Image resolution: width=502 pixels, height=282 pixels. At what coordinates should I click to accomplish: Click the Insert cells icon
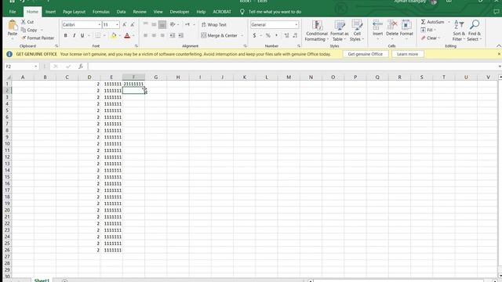[378, 25]
